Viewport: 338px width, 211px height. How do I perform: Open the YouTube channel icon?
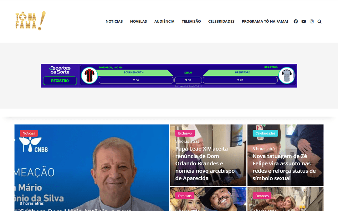(x=304, y=21)
